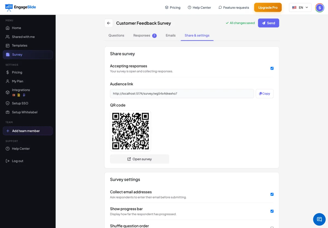The width and height of the screenshot is (328, 228).
Task: Click the back arrow beside survey title
Action: (109, 23)
